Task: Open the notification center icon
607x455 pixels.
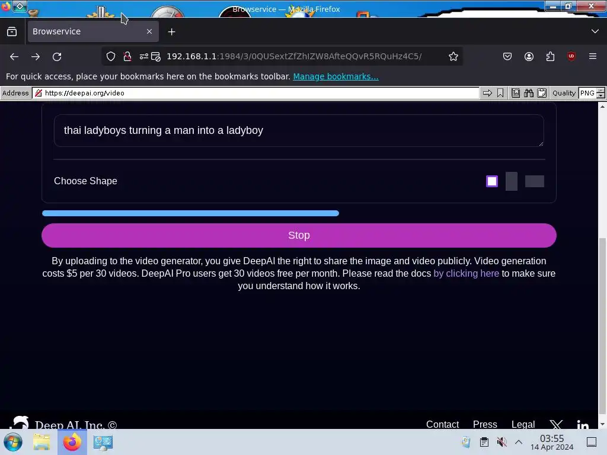Action: pos(592,442)
